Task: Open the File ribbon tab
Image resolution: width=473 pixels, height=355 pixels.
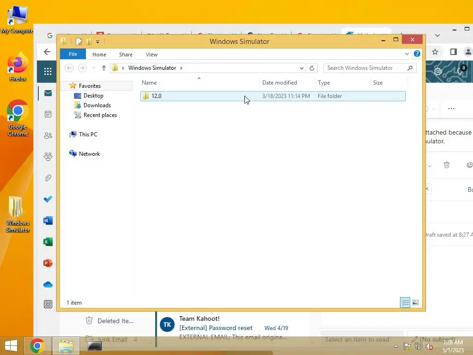Action: point(73,54)
